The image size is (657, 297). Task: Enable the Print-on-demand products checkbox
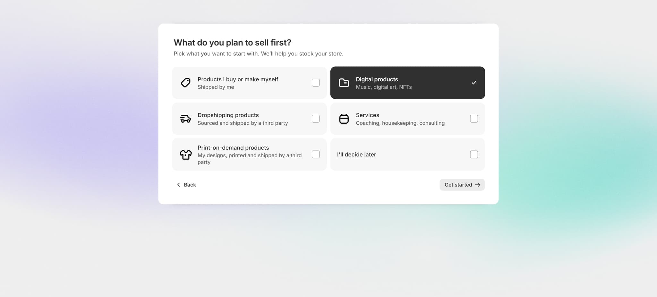point(316,154)
